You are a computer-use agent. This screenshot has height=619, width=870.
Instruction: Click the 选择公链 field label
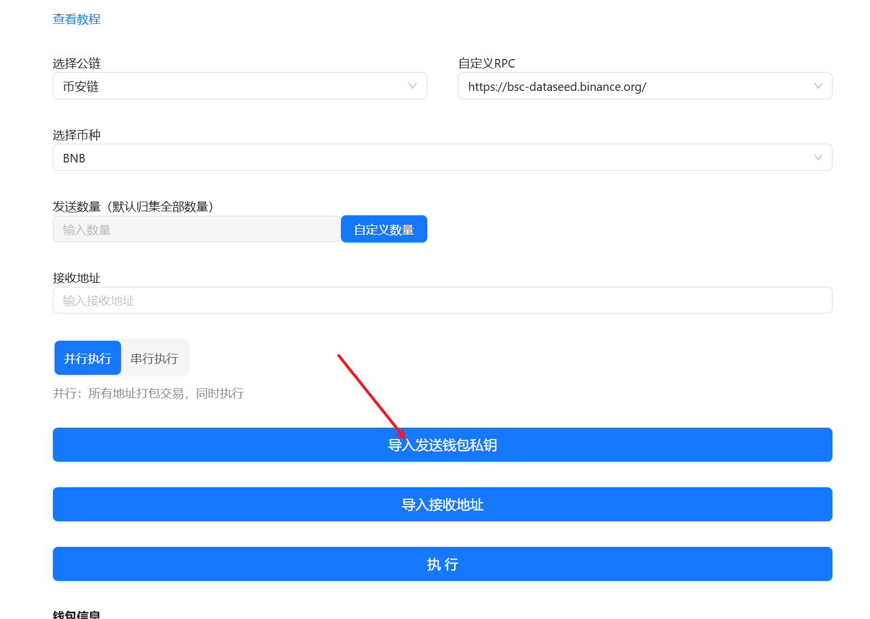[x=77, y=63]
